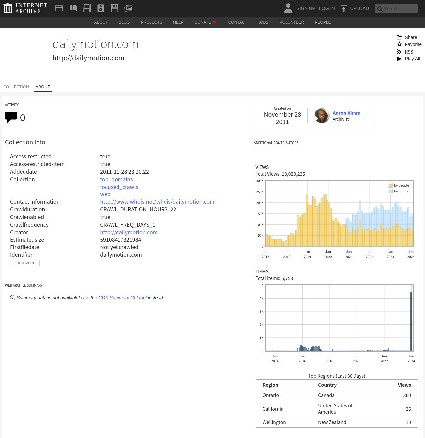Viewport: 425px width, 438px height.
Task: Open the ABOUT menu item
Action: pyautogui.click(x=101, y=22)
